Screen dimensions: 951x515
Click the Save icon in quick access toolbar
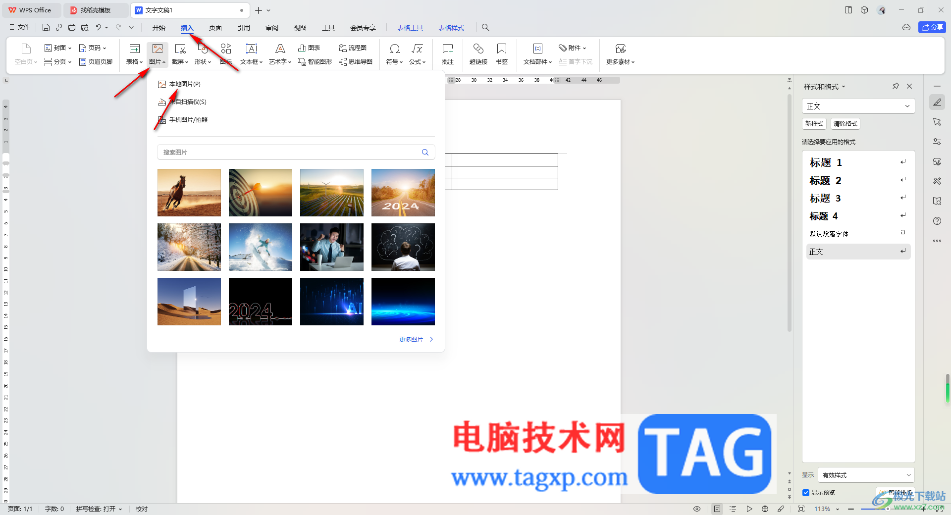click(x=46, y=28)
